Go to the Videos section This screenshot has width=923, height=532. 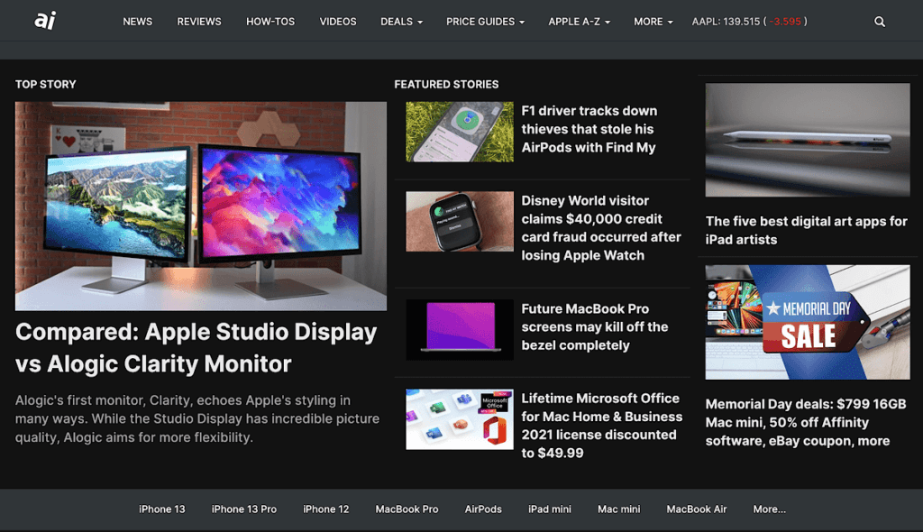tap(338, 22)
